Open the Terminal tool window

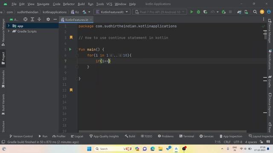[x=186, y=136]
